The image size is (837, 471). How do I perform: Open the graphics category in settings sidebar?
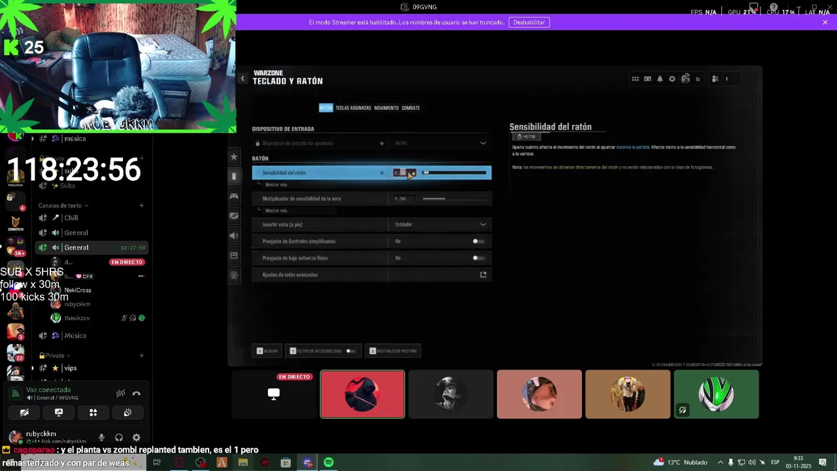[234, 216]
